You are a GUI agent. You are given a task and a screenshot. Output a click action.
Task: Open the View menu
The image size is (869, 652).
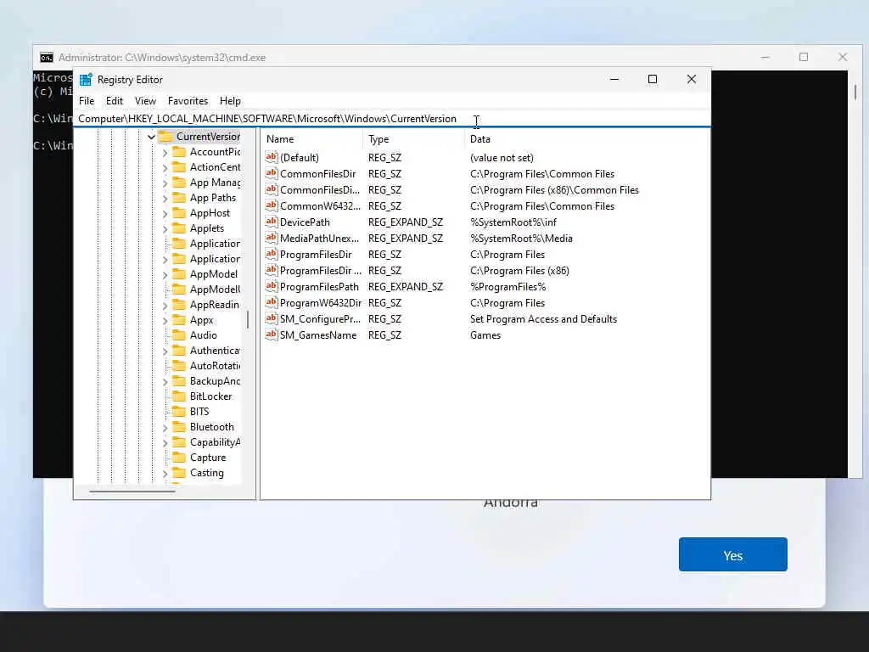(145, 101)
